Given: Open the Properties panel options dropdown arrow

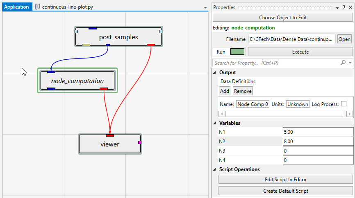Looking at the screenshot, I should click(x=337, y=7).
